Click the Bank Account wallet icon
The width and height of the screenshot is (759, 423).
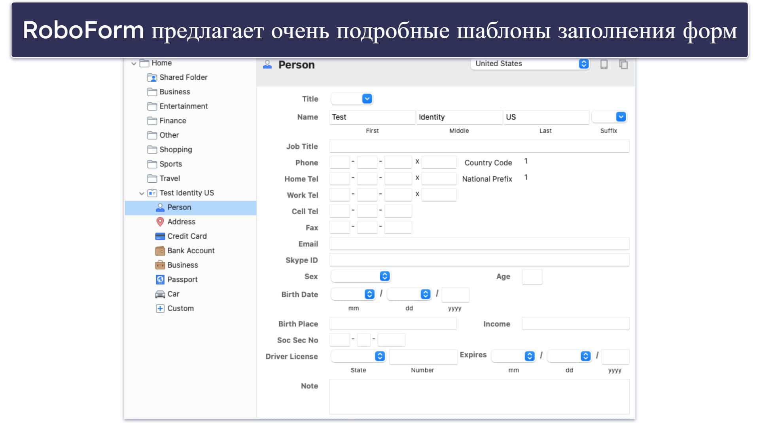click(160, 251)
